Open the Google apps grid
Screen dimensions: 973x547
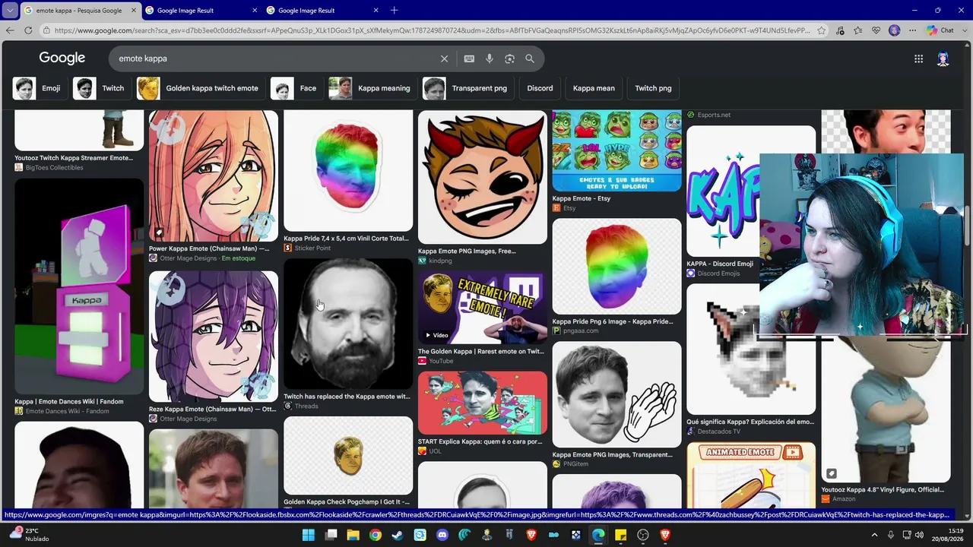pos(918,58)
